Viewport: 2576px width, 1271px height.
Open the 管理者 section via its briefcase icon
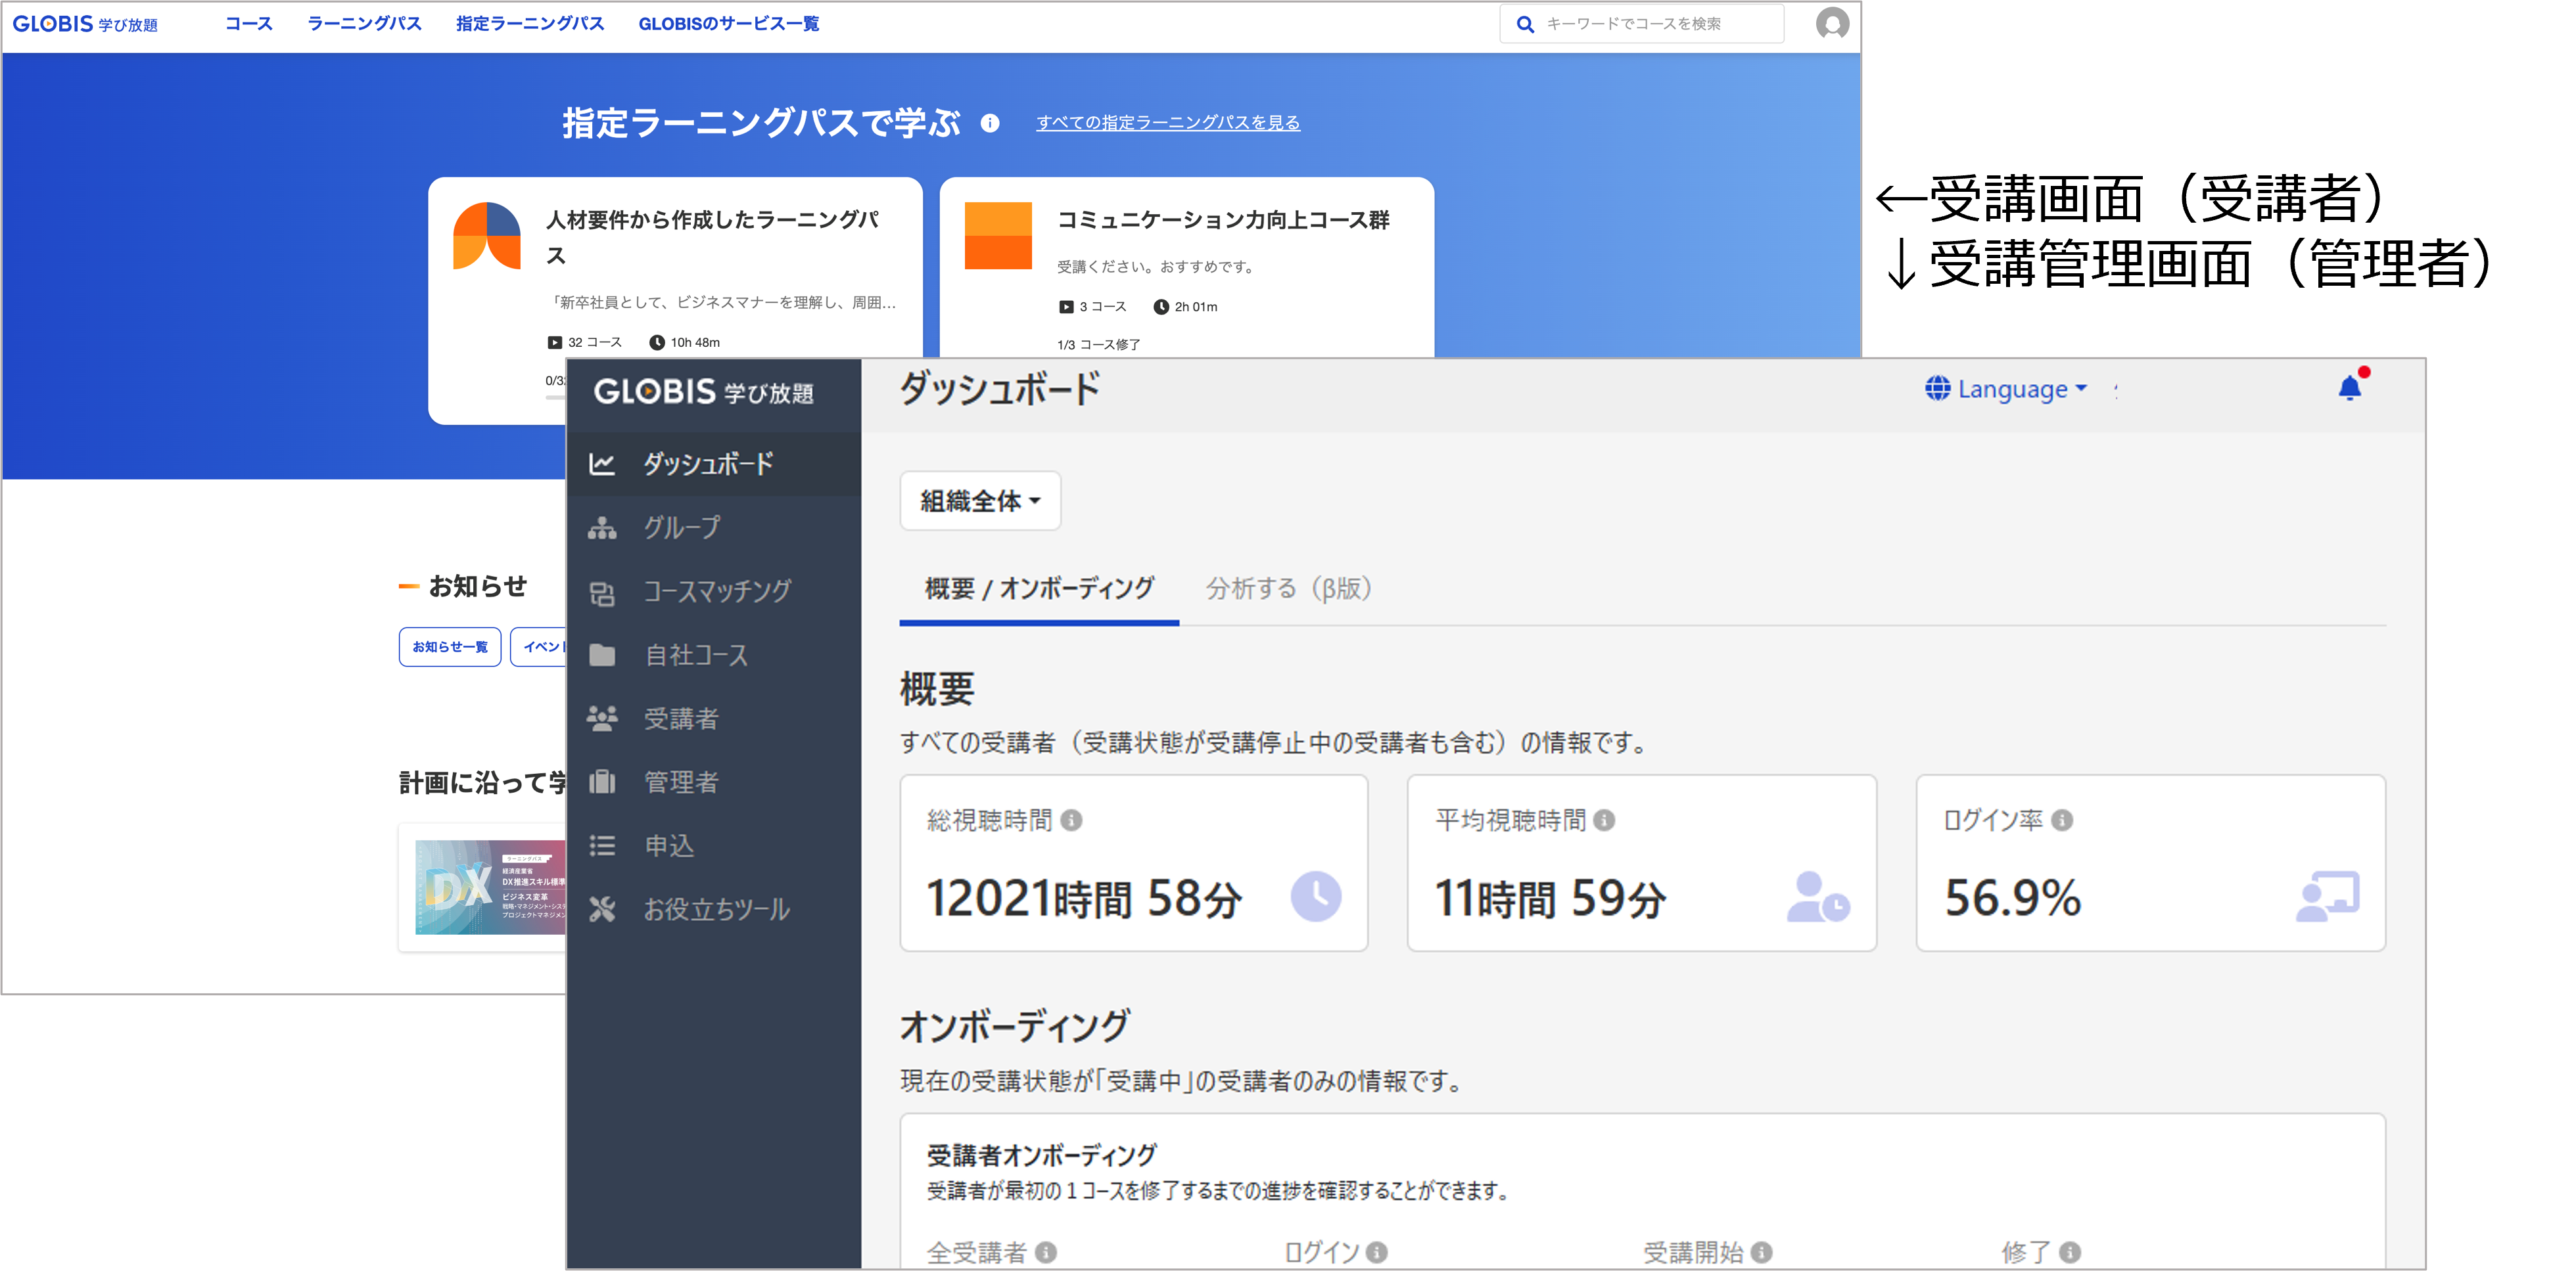coord(604,782)
